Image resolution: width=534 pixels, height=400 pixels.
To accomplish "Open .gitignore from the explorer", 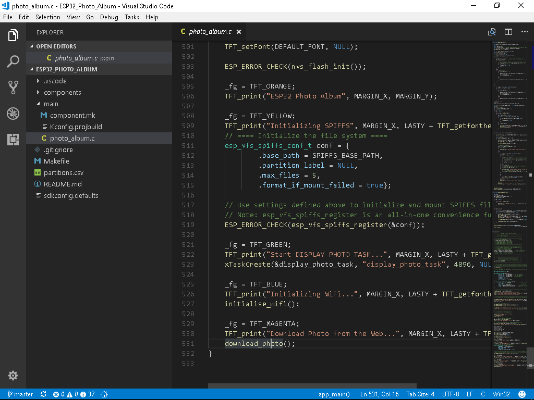I will (99, 149).
